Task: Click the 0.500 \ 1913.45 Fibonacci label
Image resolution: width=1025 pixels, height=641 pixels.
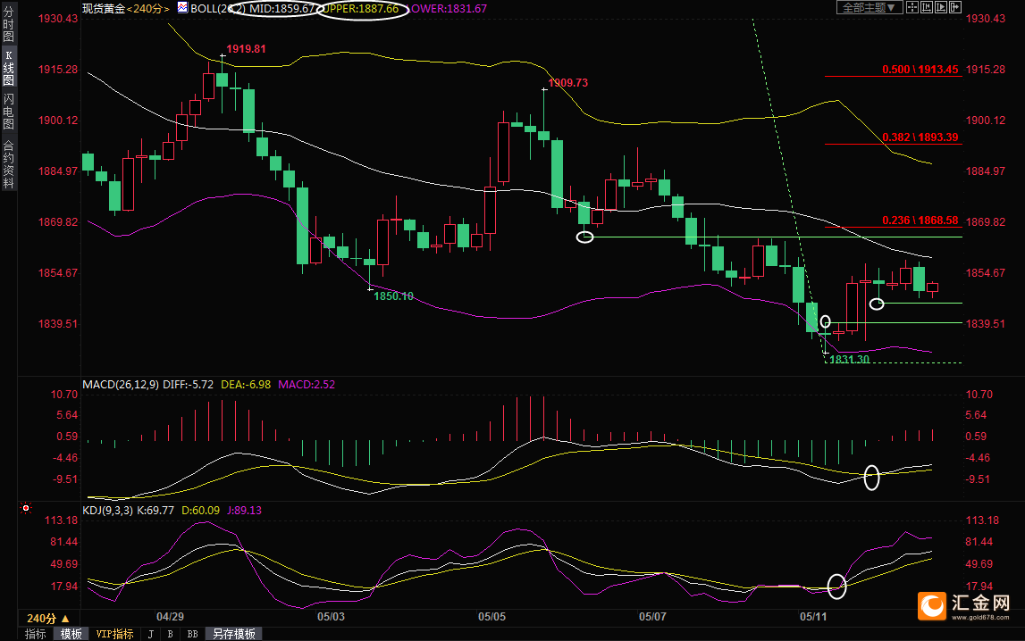Action: coord(920,70)
